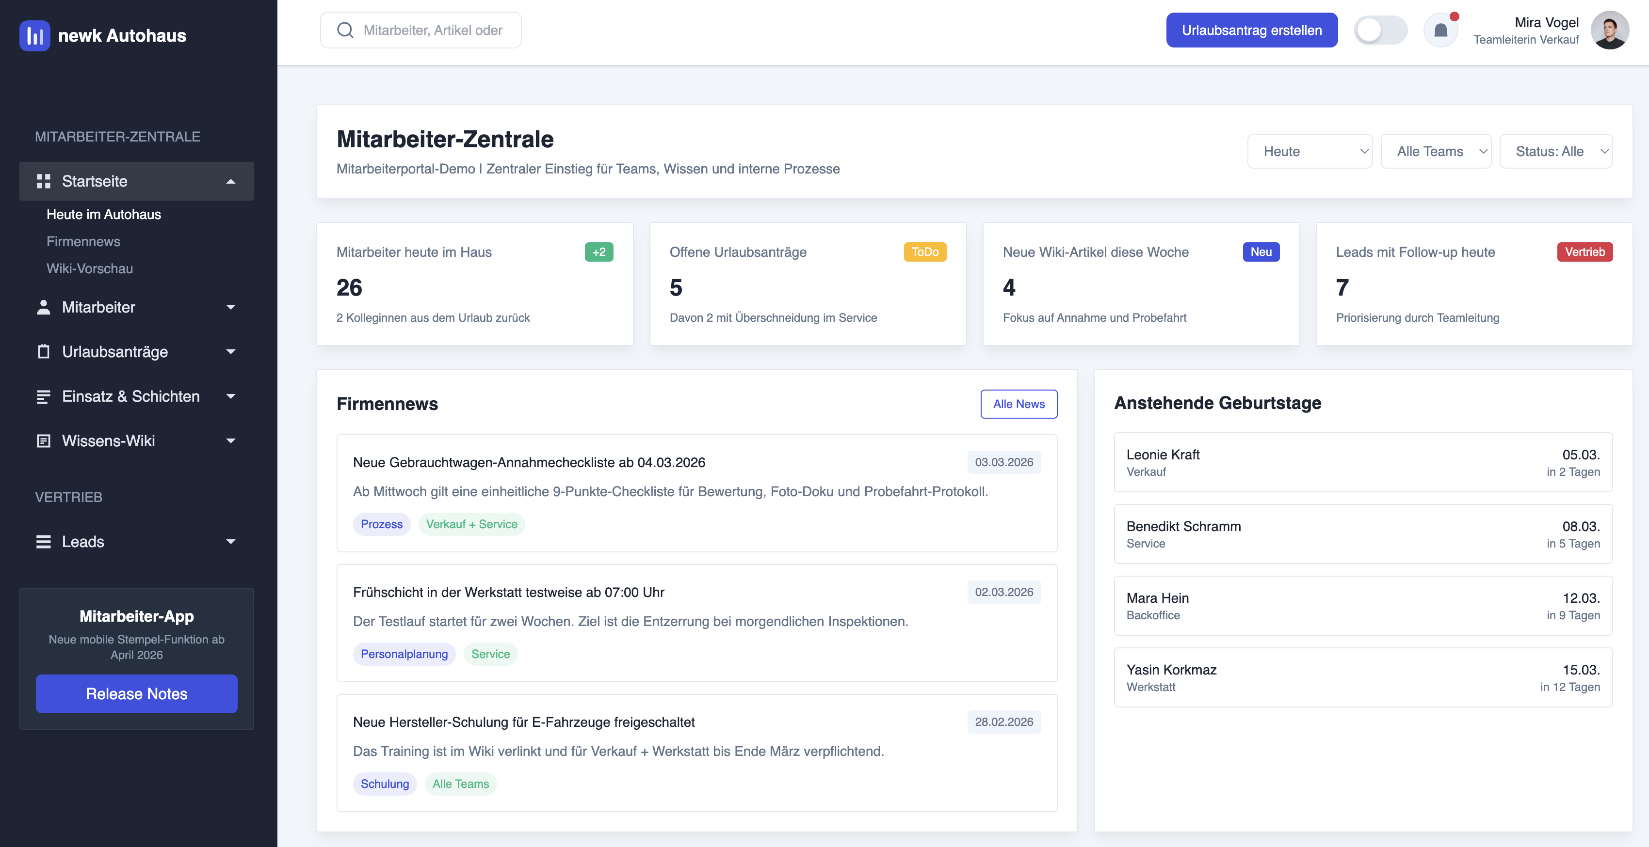Click the Mitarbeiter person icon
The width and height of the screenshot is (1649, 847).
click(44, 307)
